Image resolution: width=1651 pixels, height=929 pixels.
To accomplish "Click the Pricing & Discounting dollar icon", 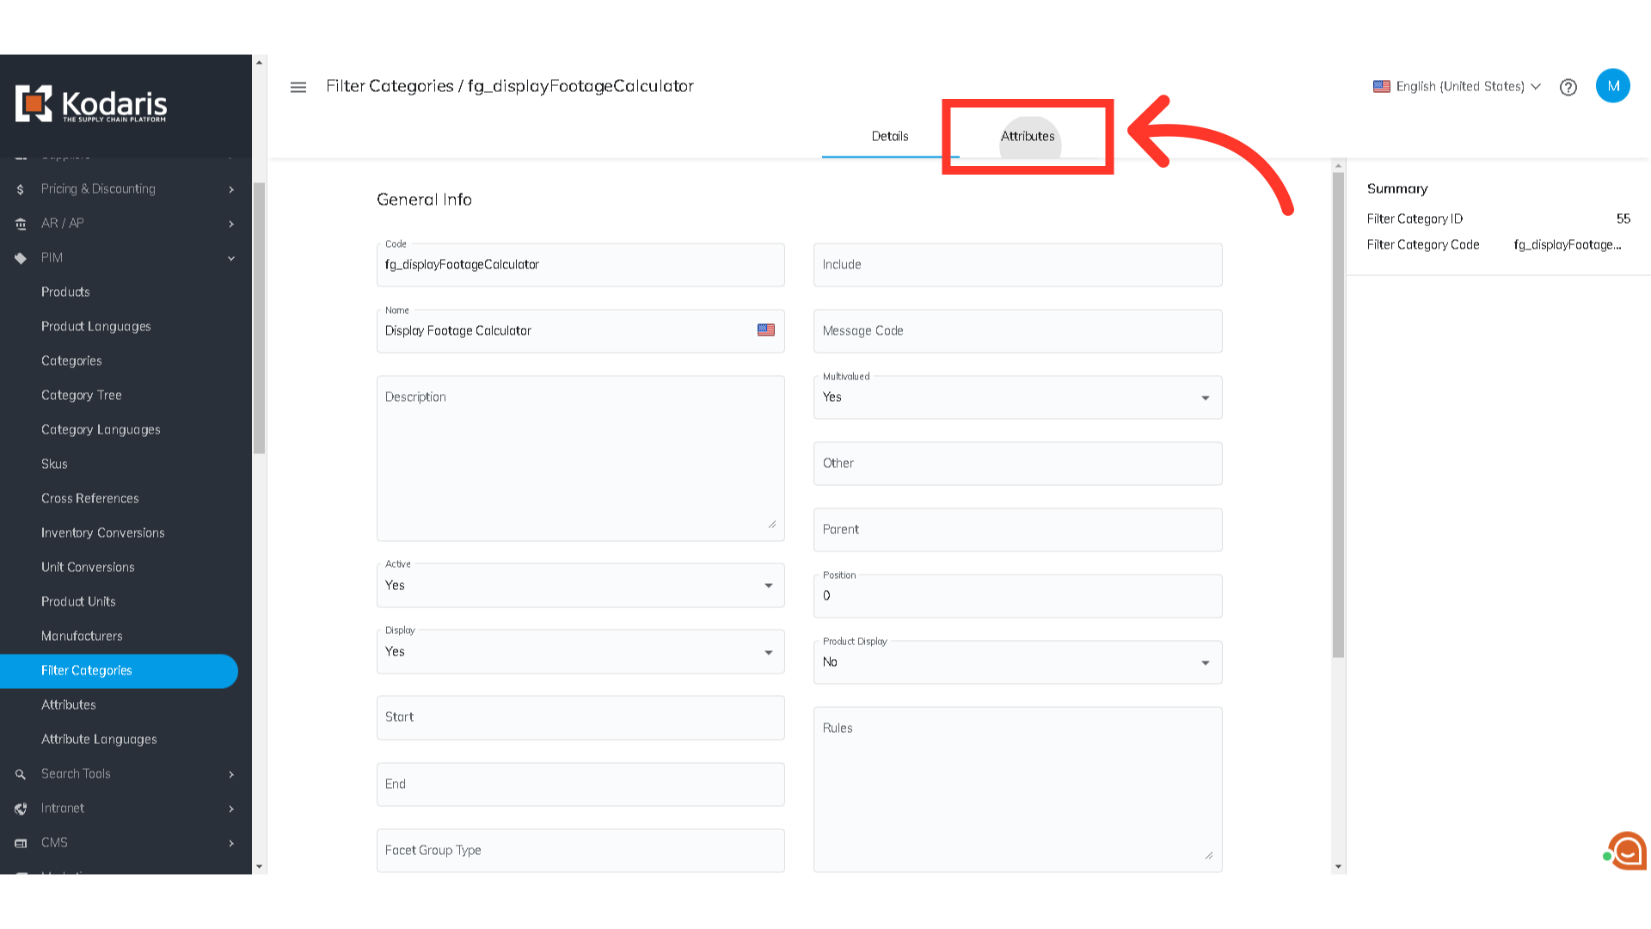I will pos(21,189).
